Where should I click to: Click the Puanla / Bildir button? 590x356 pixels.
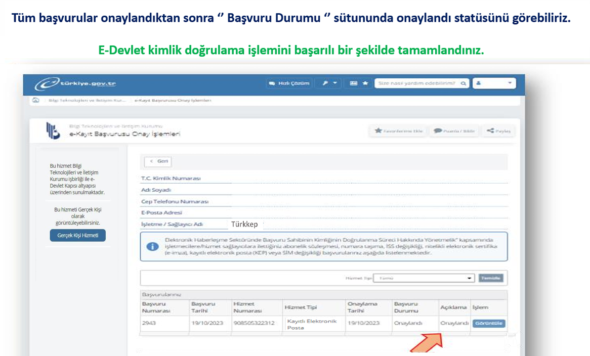click(x=454, y=131)
